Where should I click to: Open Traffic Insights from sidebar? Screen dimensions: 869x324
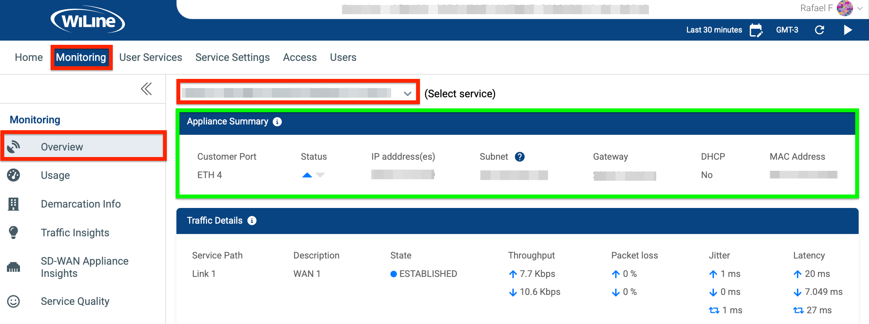point(75,233)
